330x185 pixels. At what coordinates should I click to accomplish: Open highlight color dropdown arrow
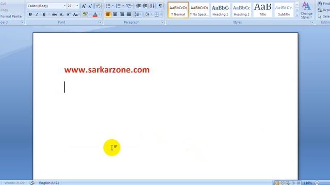coord(90,14)
